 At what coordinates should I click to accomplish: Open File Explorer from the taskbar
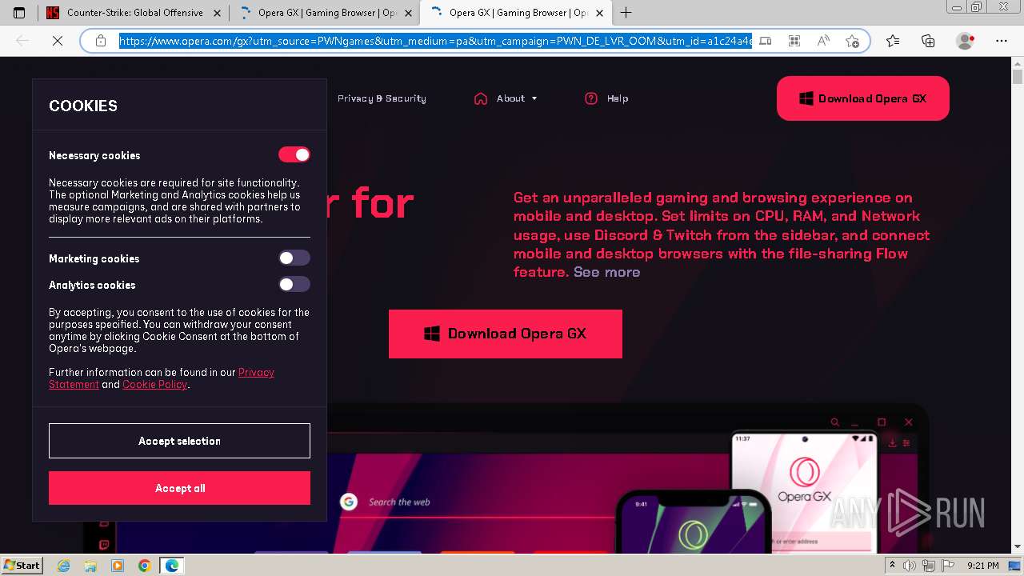(90, 566)
